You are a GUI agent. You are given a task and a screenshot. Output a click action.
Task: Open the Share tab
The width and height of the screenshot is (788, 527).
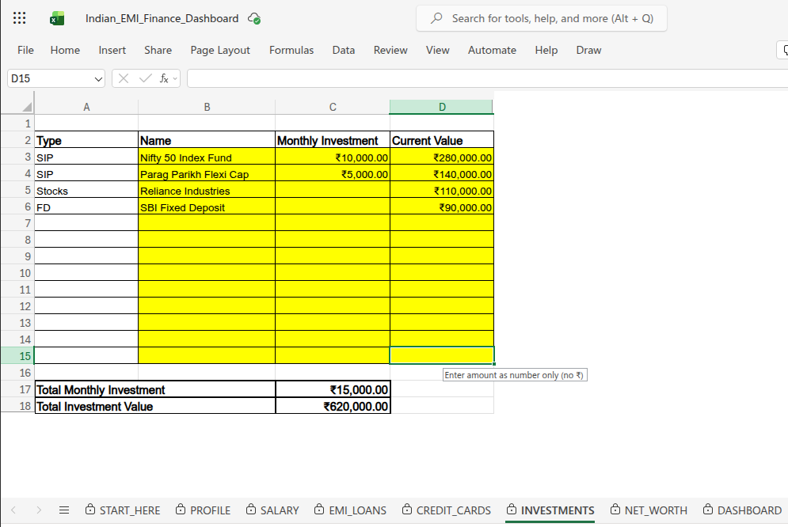point(158,50)
